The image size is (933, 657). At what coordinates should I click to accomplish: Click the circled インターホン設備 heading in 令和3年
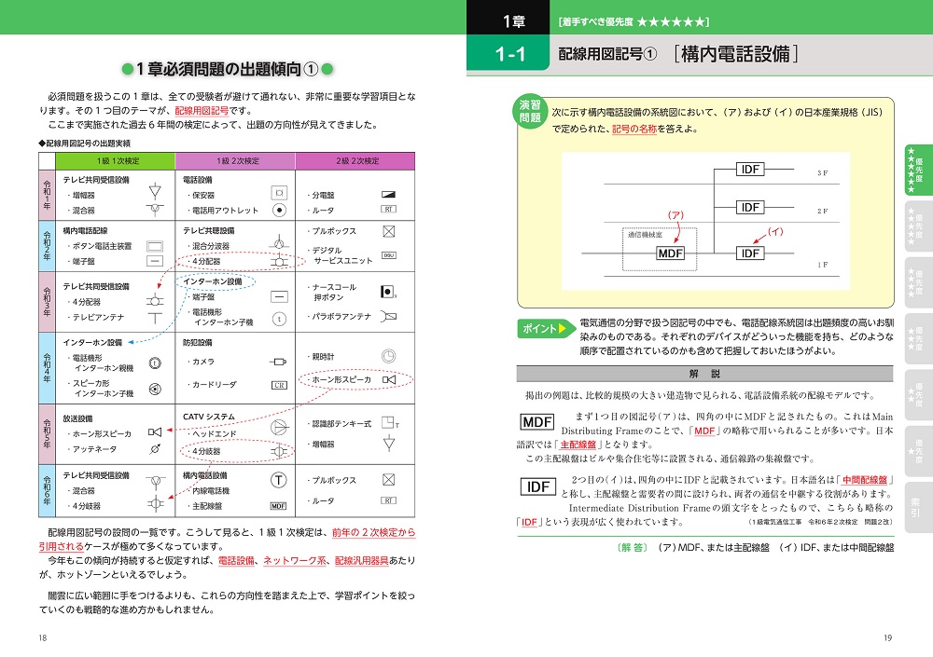point(213,281)
